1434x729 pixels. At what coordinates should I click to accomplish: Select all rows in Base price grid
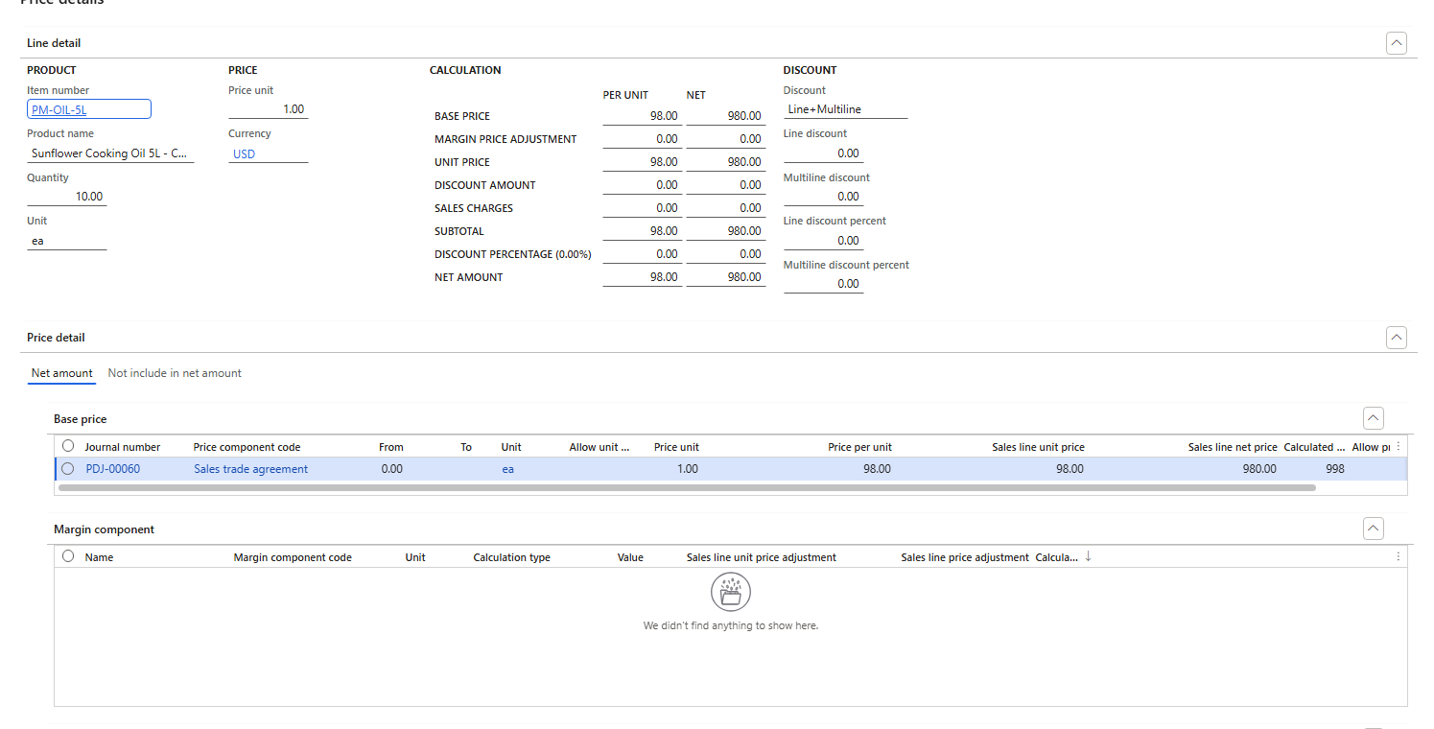coord(68,446)
